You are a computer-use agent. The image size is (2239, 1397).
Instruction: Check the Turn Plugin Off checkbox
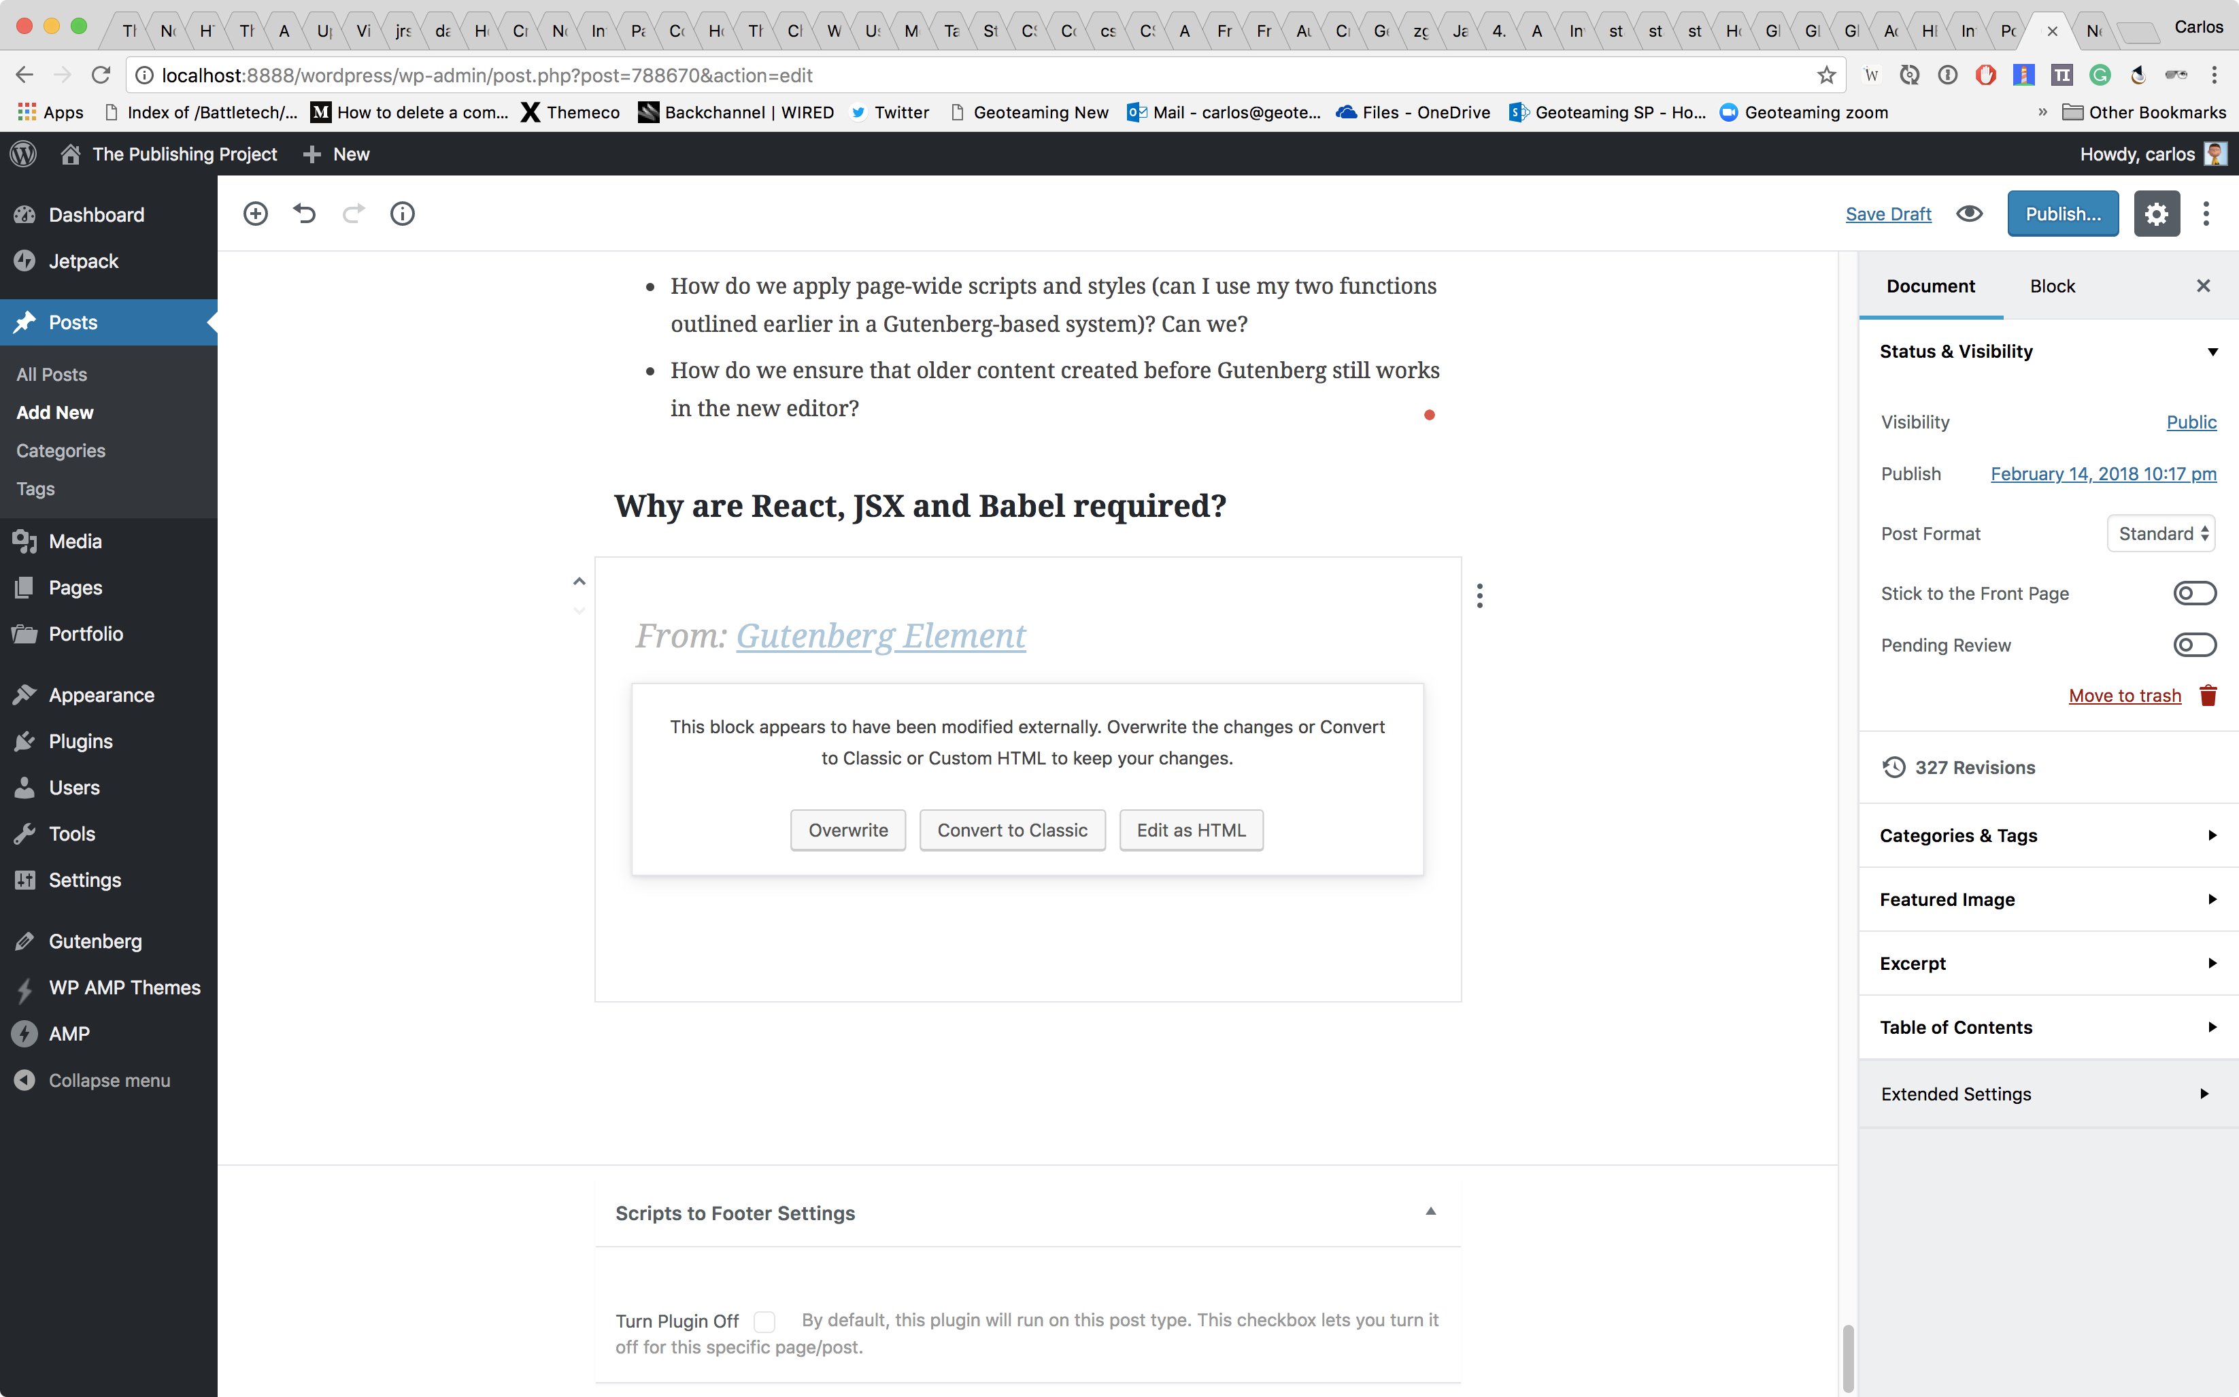(764, 1322)
